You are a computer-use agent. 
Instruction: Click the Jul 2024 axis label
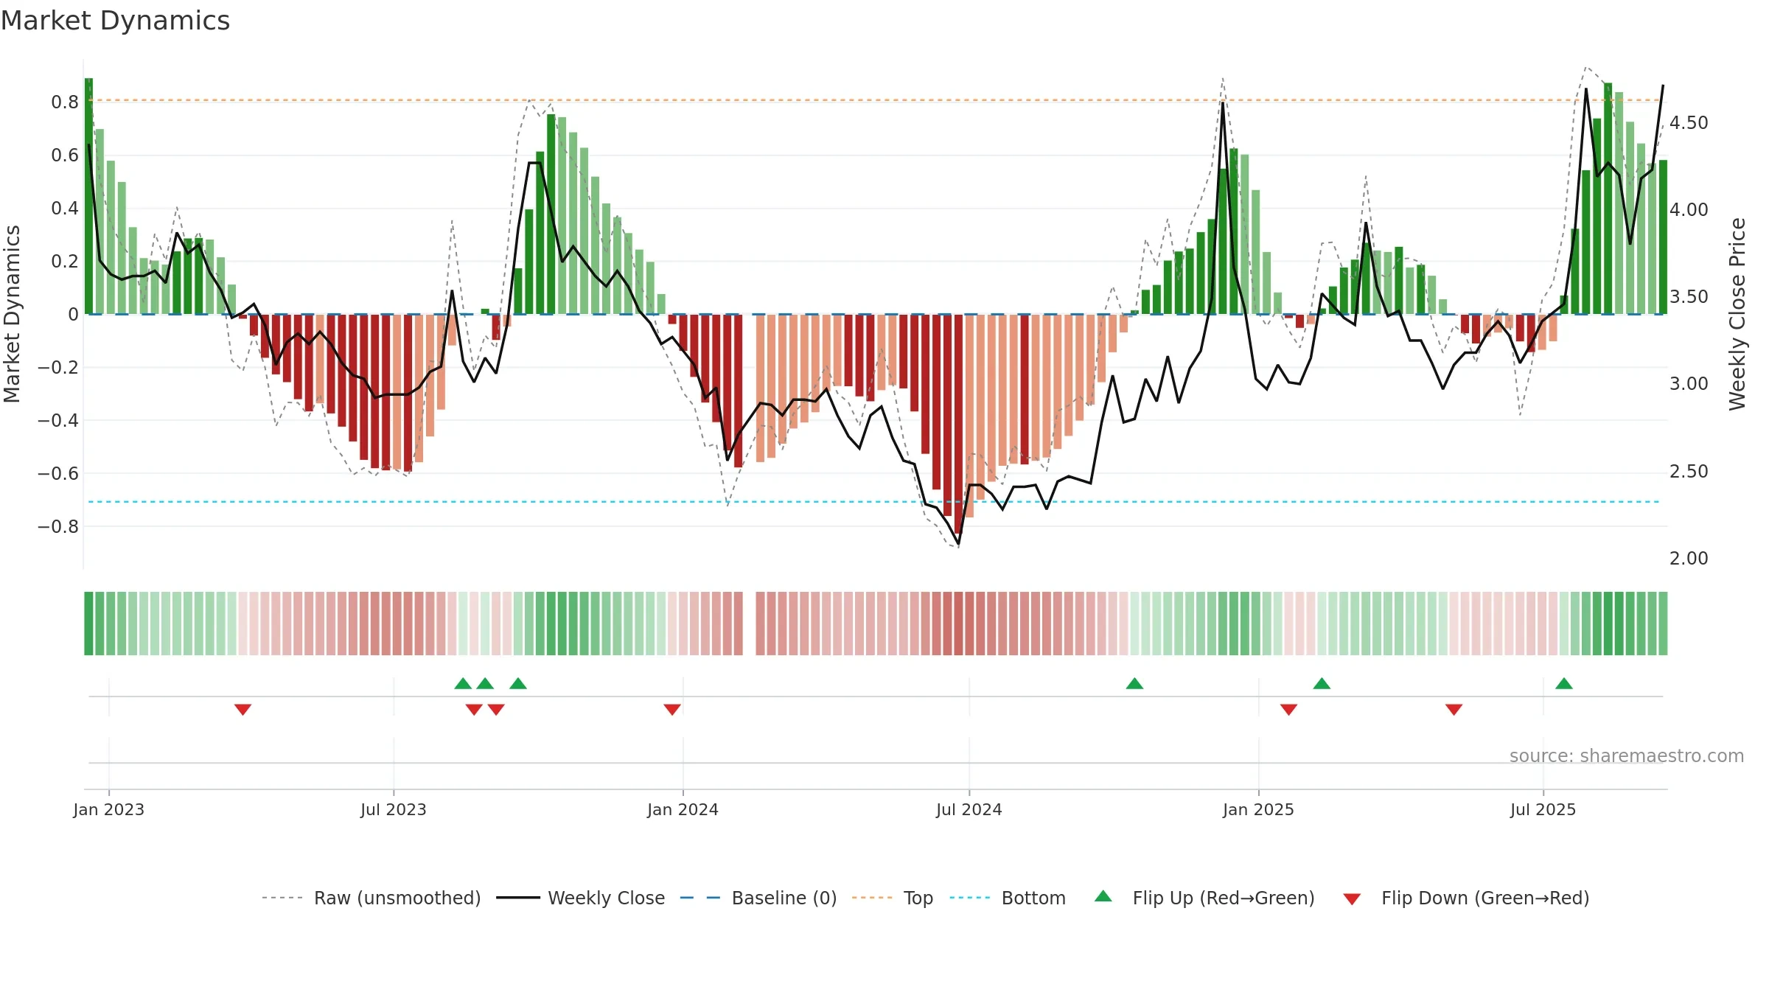coord(969,809)
